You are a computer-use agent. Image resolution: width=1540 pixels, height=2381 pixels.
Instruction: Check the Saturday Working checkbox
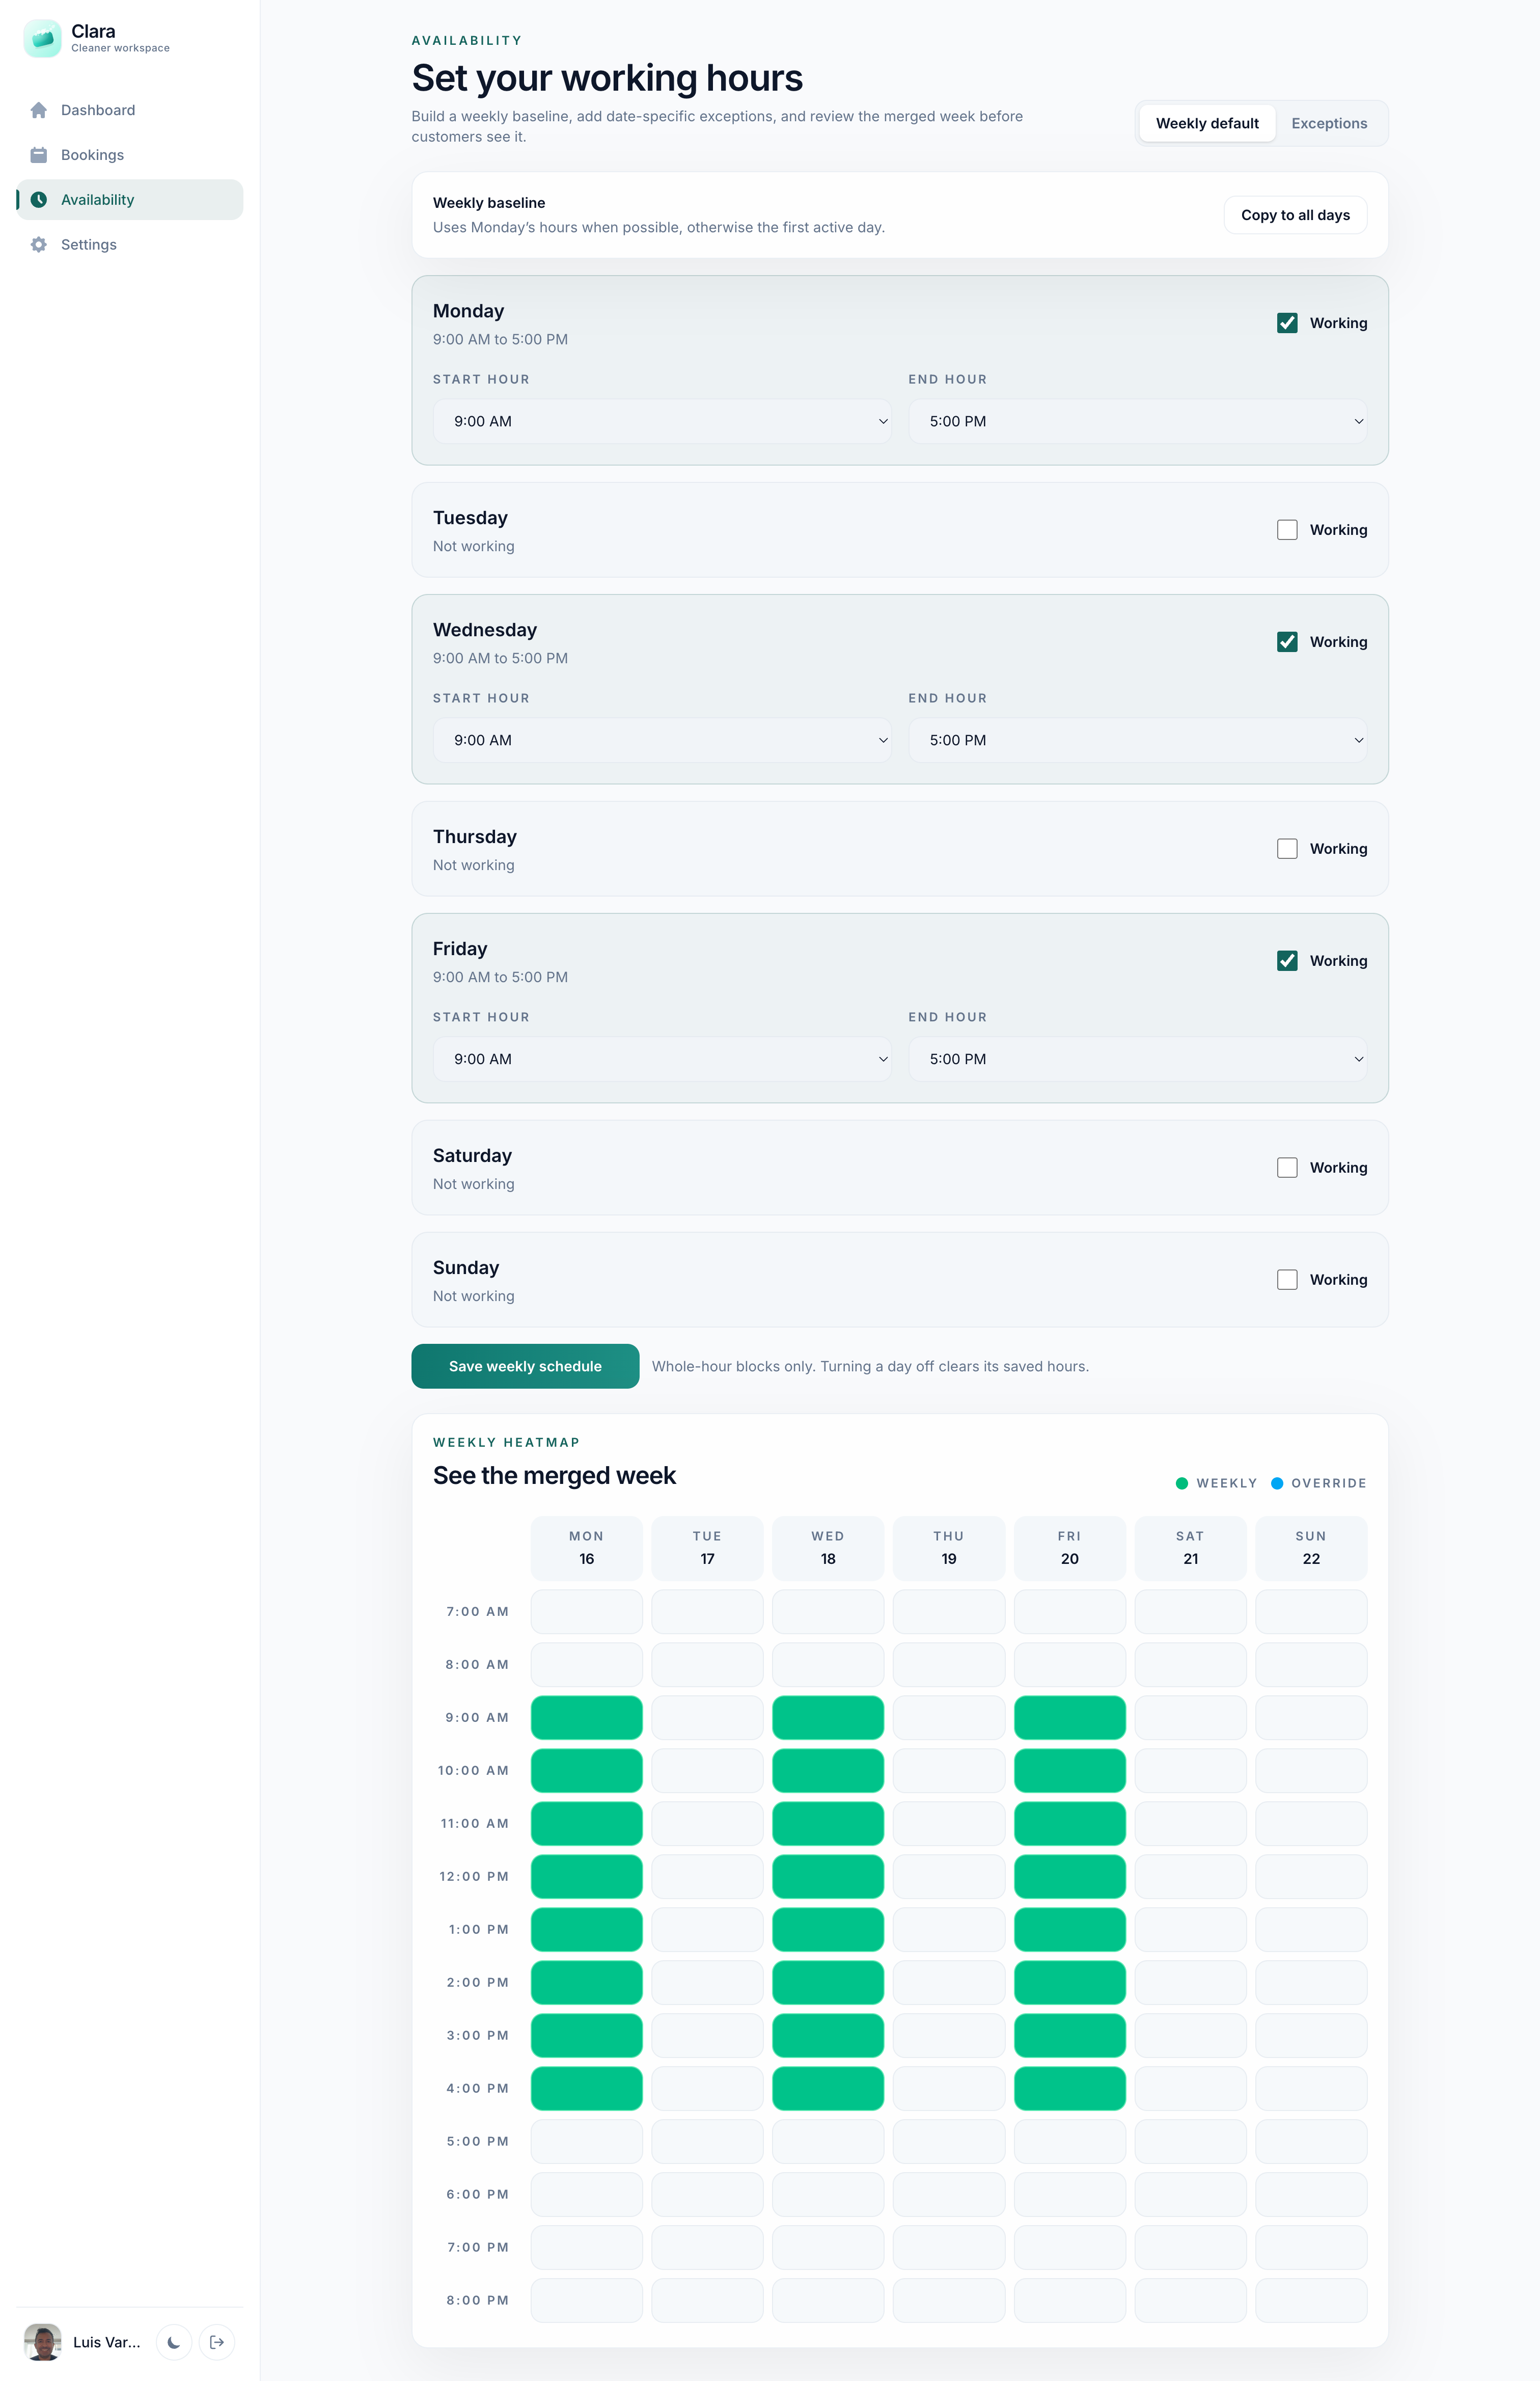(x=1287, y=1167)
